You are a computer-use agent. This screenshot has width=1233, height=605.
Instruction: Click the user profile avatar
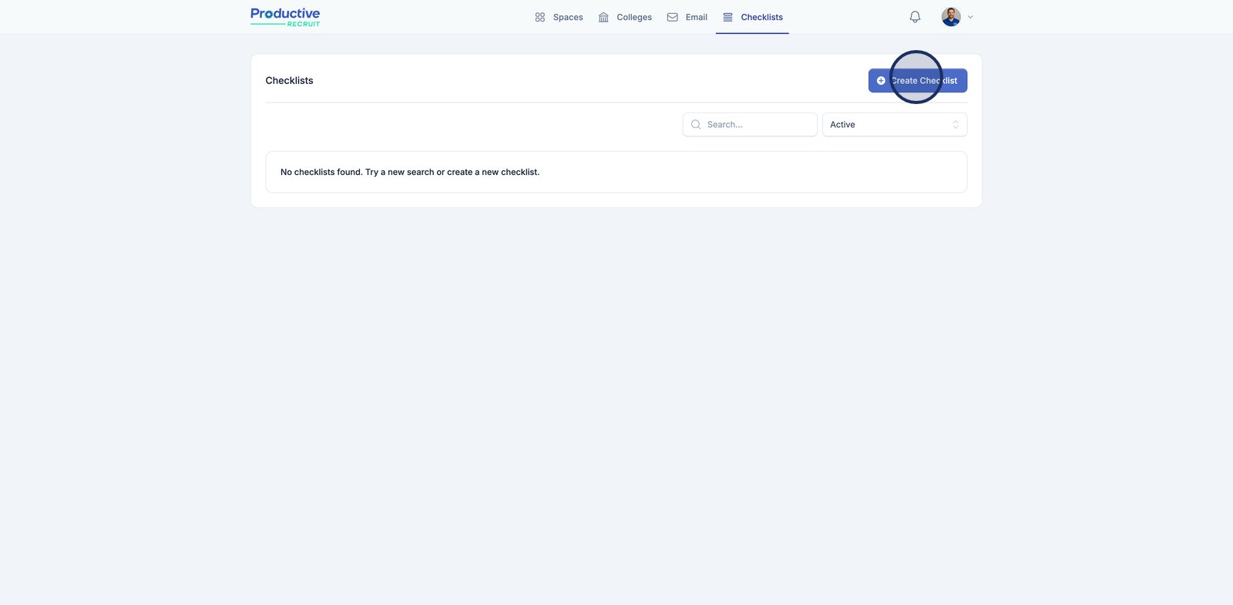coord(951,17)
